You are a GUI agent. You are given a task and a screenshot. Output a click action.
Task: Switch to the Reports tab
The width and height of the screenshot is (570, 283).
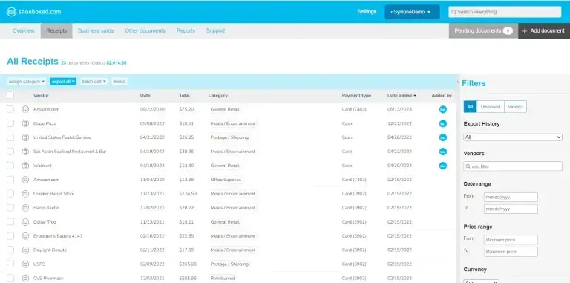186,31
